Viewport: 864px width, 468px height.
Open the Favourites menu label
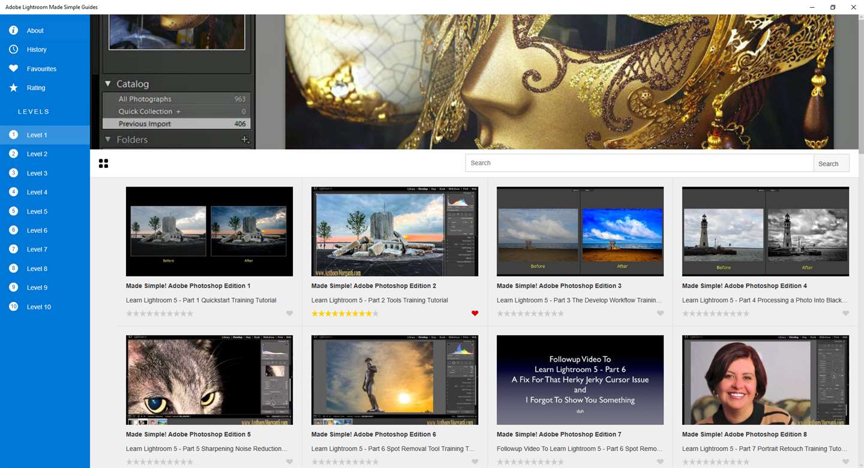click(41, 69)
